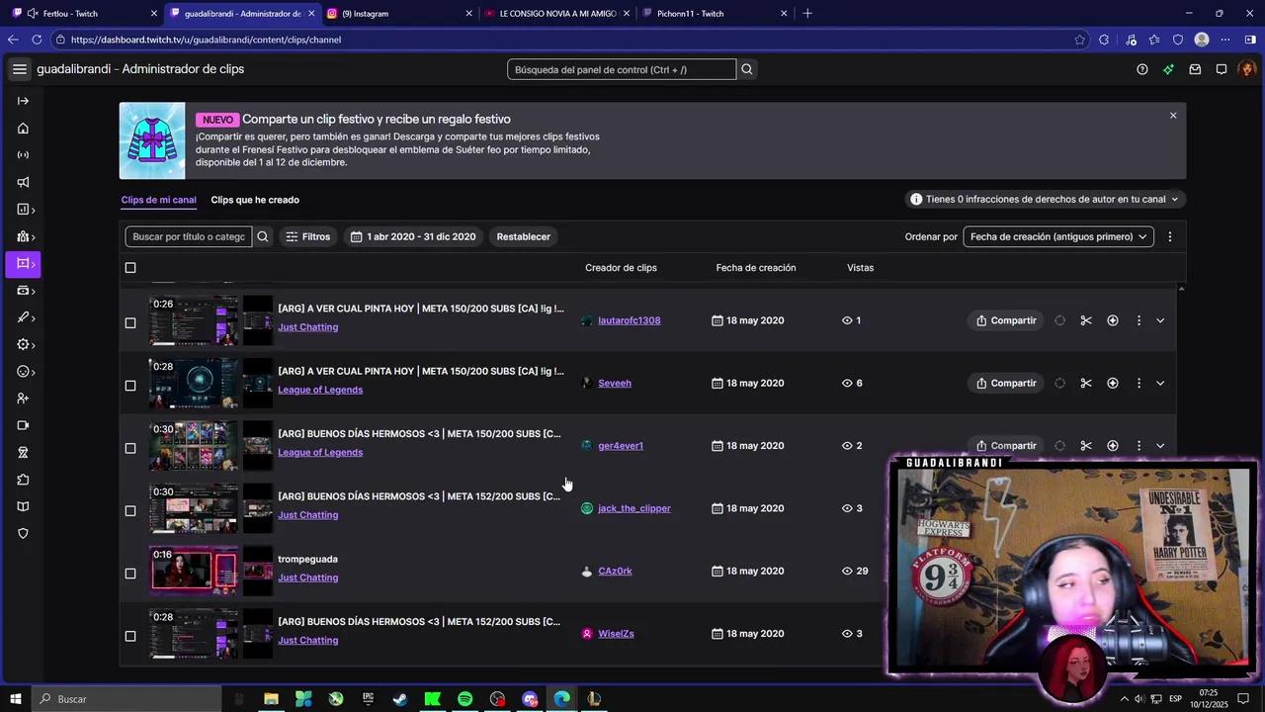
Task: Click into 'Buscar por título' filter field
Action: tap(189, 236)
